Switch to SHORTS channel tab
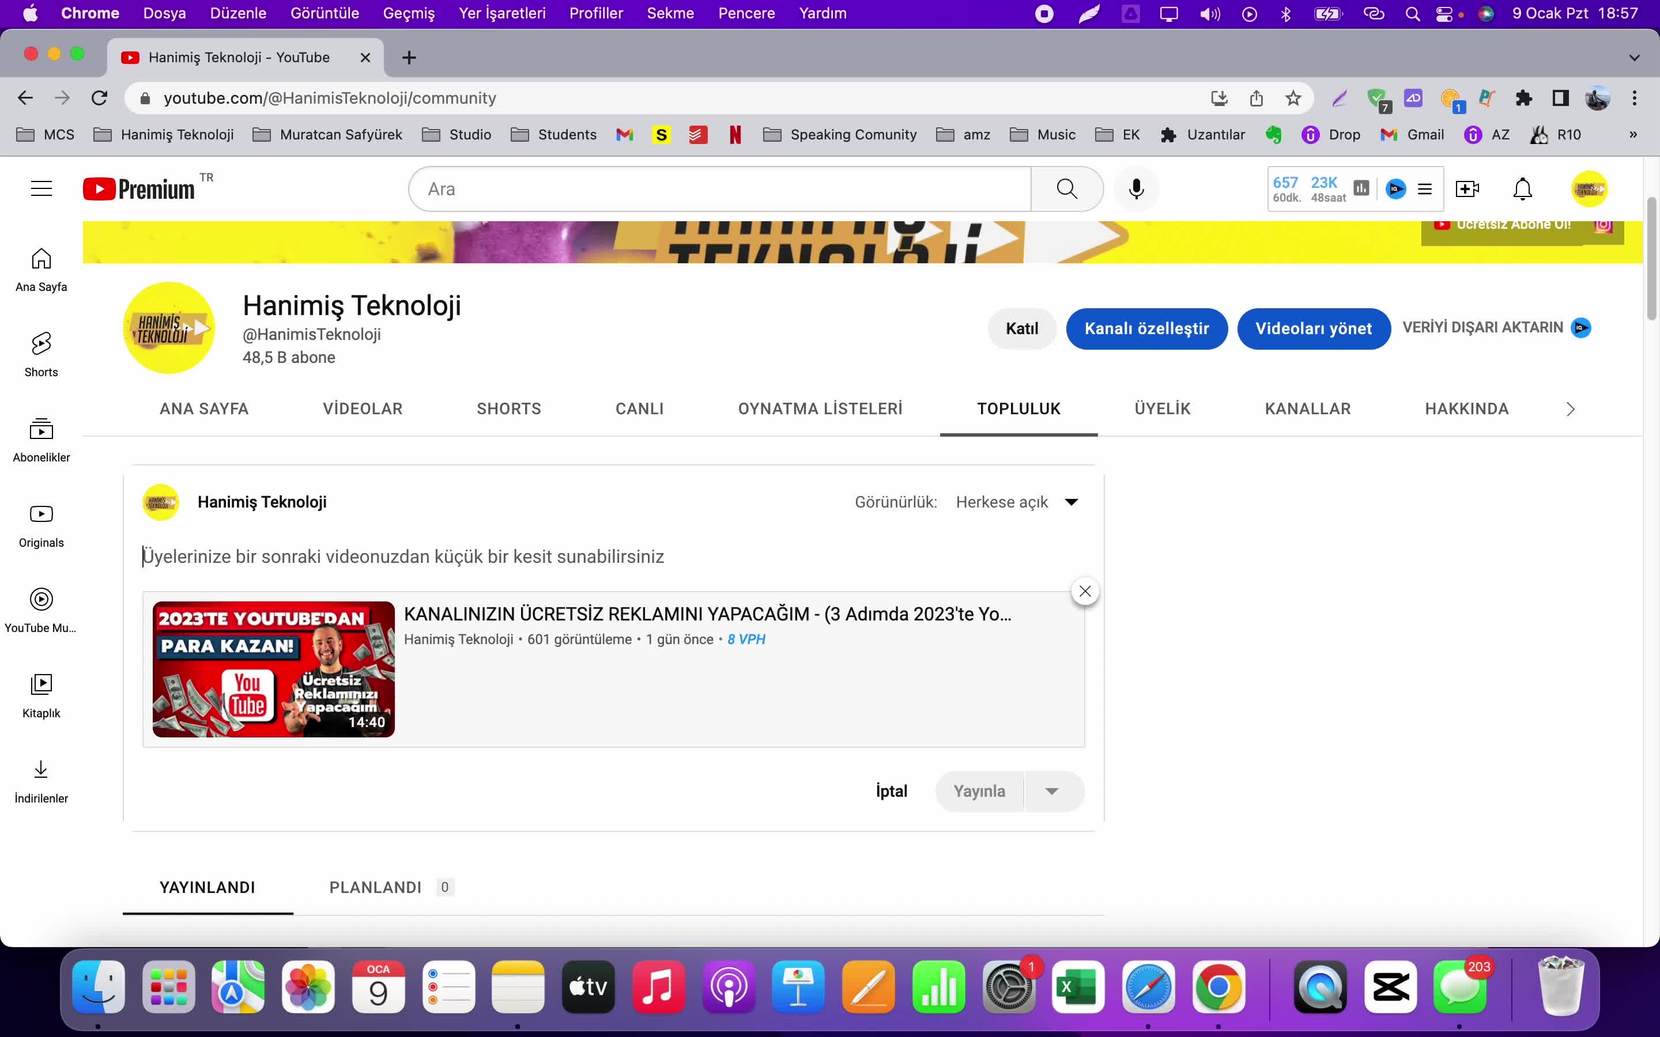1660x1037 pixels. coord(509,409)
